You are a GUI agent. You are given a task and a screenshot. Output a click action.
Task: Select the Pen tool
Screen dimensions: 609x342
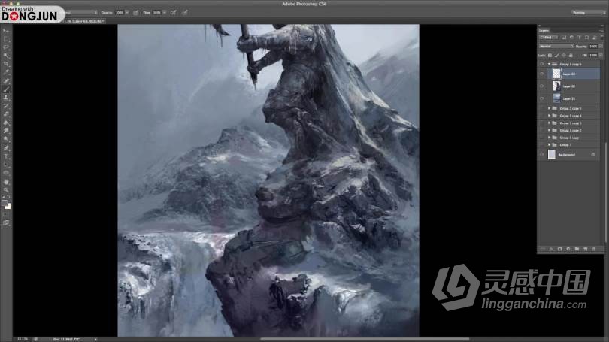[x=6, y=148]
